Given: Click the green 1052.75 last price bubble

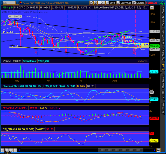Looking at the screenshot, I should pos(155,46).
